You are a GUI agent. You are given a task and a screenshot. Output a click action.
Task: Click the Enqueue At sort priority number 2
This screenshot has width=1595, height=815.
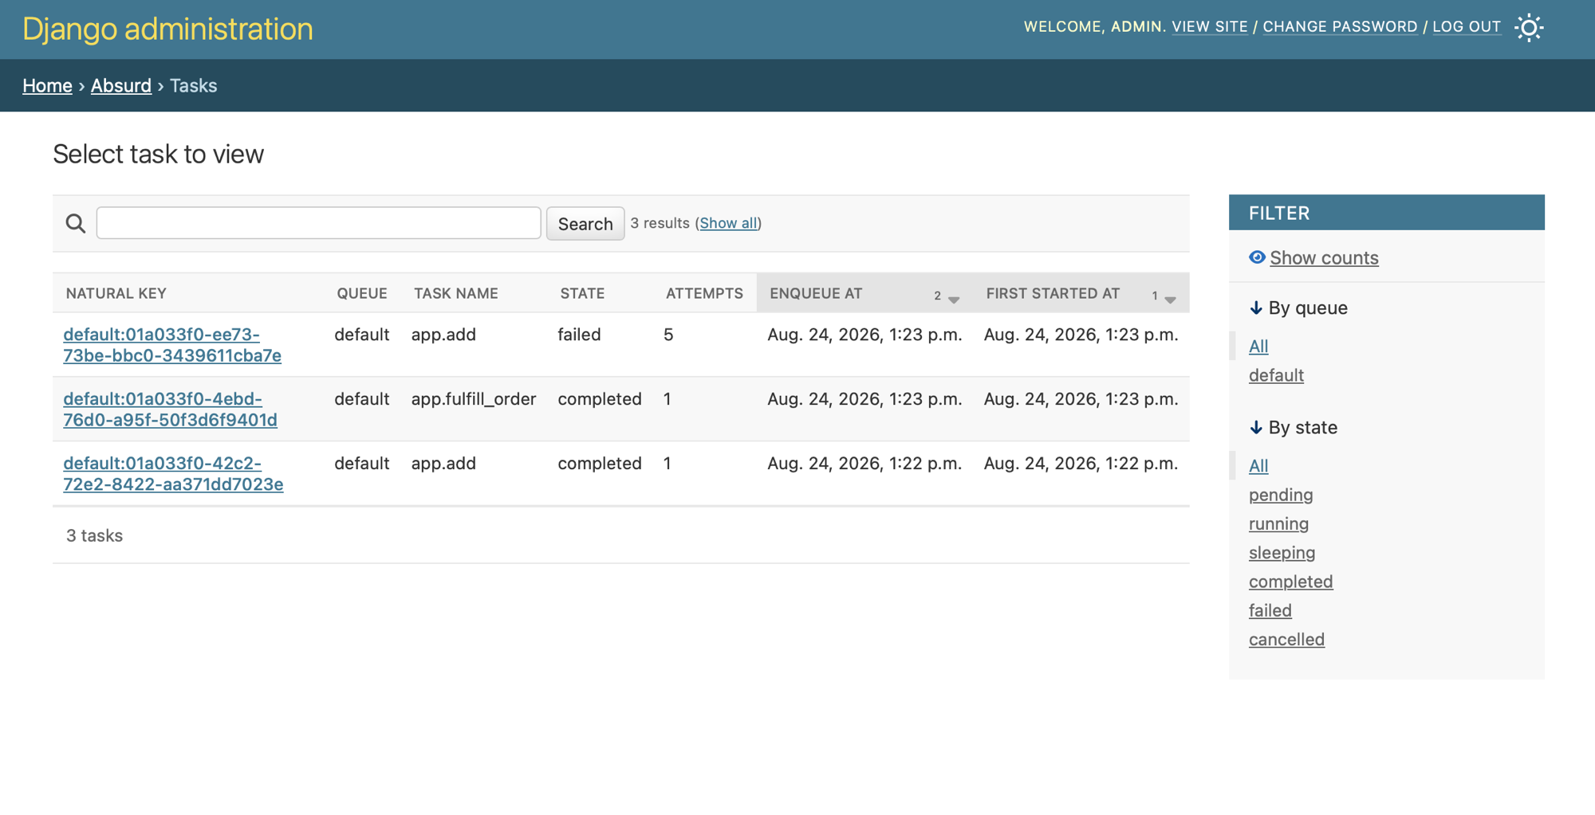point(938,296)
